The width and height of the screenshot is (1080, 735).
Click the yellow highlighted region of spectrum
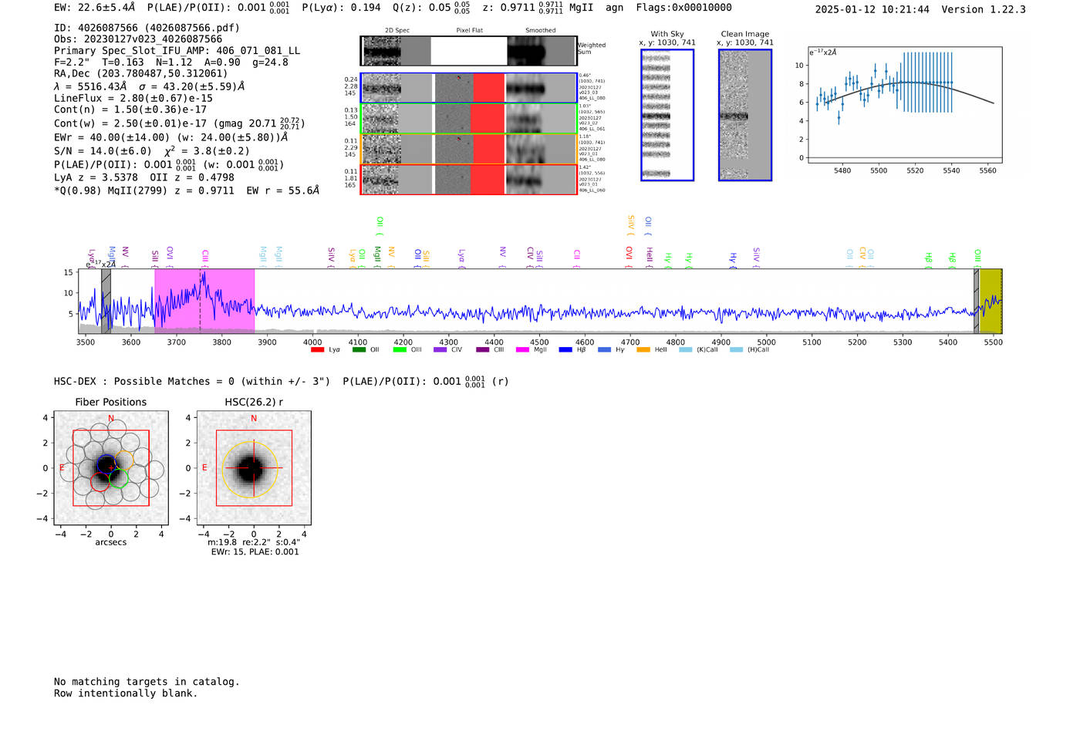pyautogui.click(x=991, y=301)
